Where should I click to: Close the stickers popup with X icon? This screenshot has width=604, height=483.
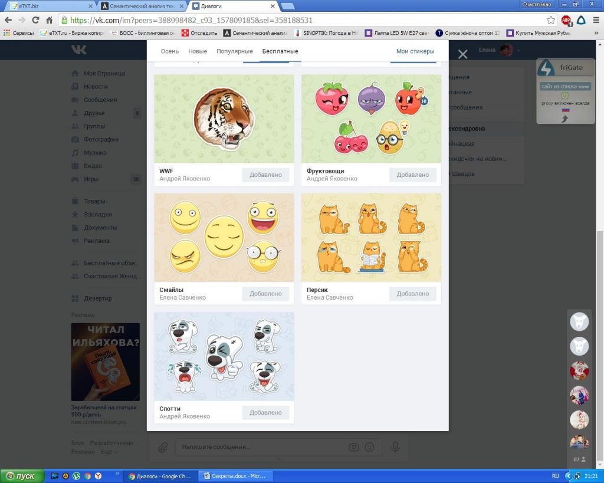pyautogui.click(x=463, y=54)
